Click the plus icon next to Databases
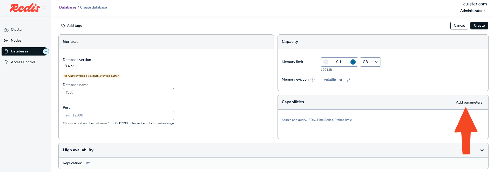 tap(46, 51)
